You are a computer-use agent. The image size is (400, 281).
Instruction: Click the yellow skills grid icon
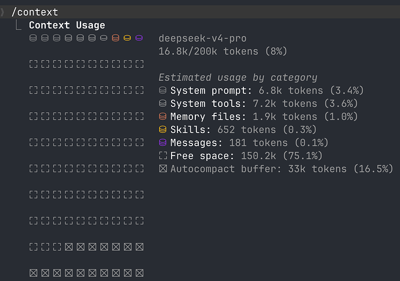(128, 38)
